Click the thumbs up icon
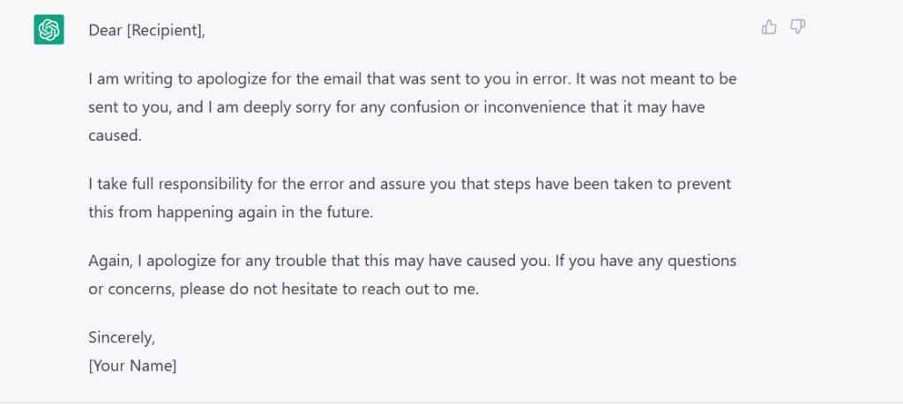Screen dimensions: 903x405 [769, 27]
